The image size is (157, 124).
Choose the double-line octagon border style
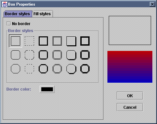click(x=57, y=69)
